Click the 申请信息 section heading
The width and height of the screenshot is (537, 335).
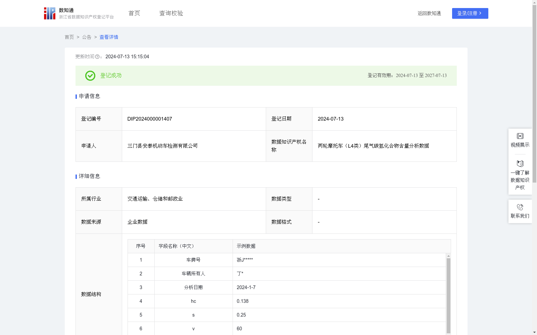coord(90,96)
